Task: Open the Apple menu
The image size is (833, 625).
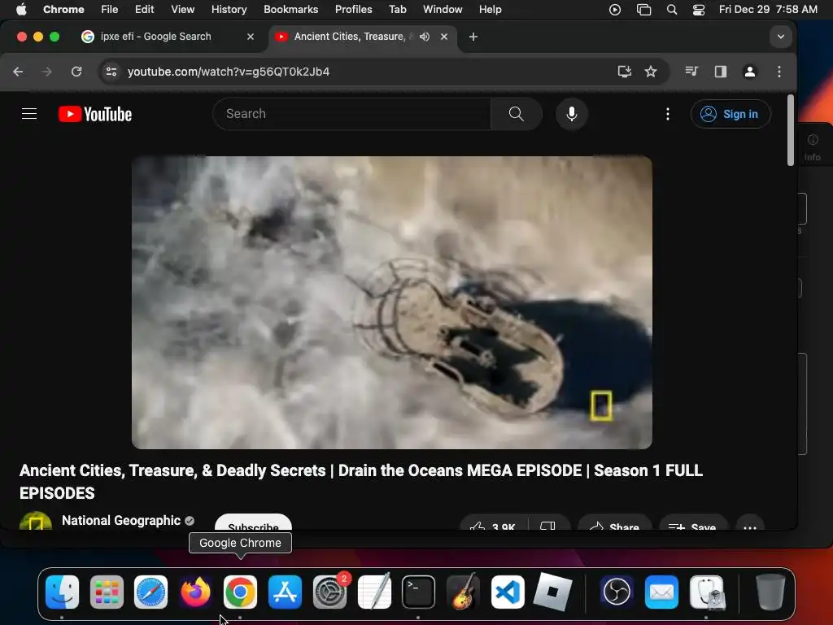Action: point(21,9)
